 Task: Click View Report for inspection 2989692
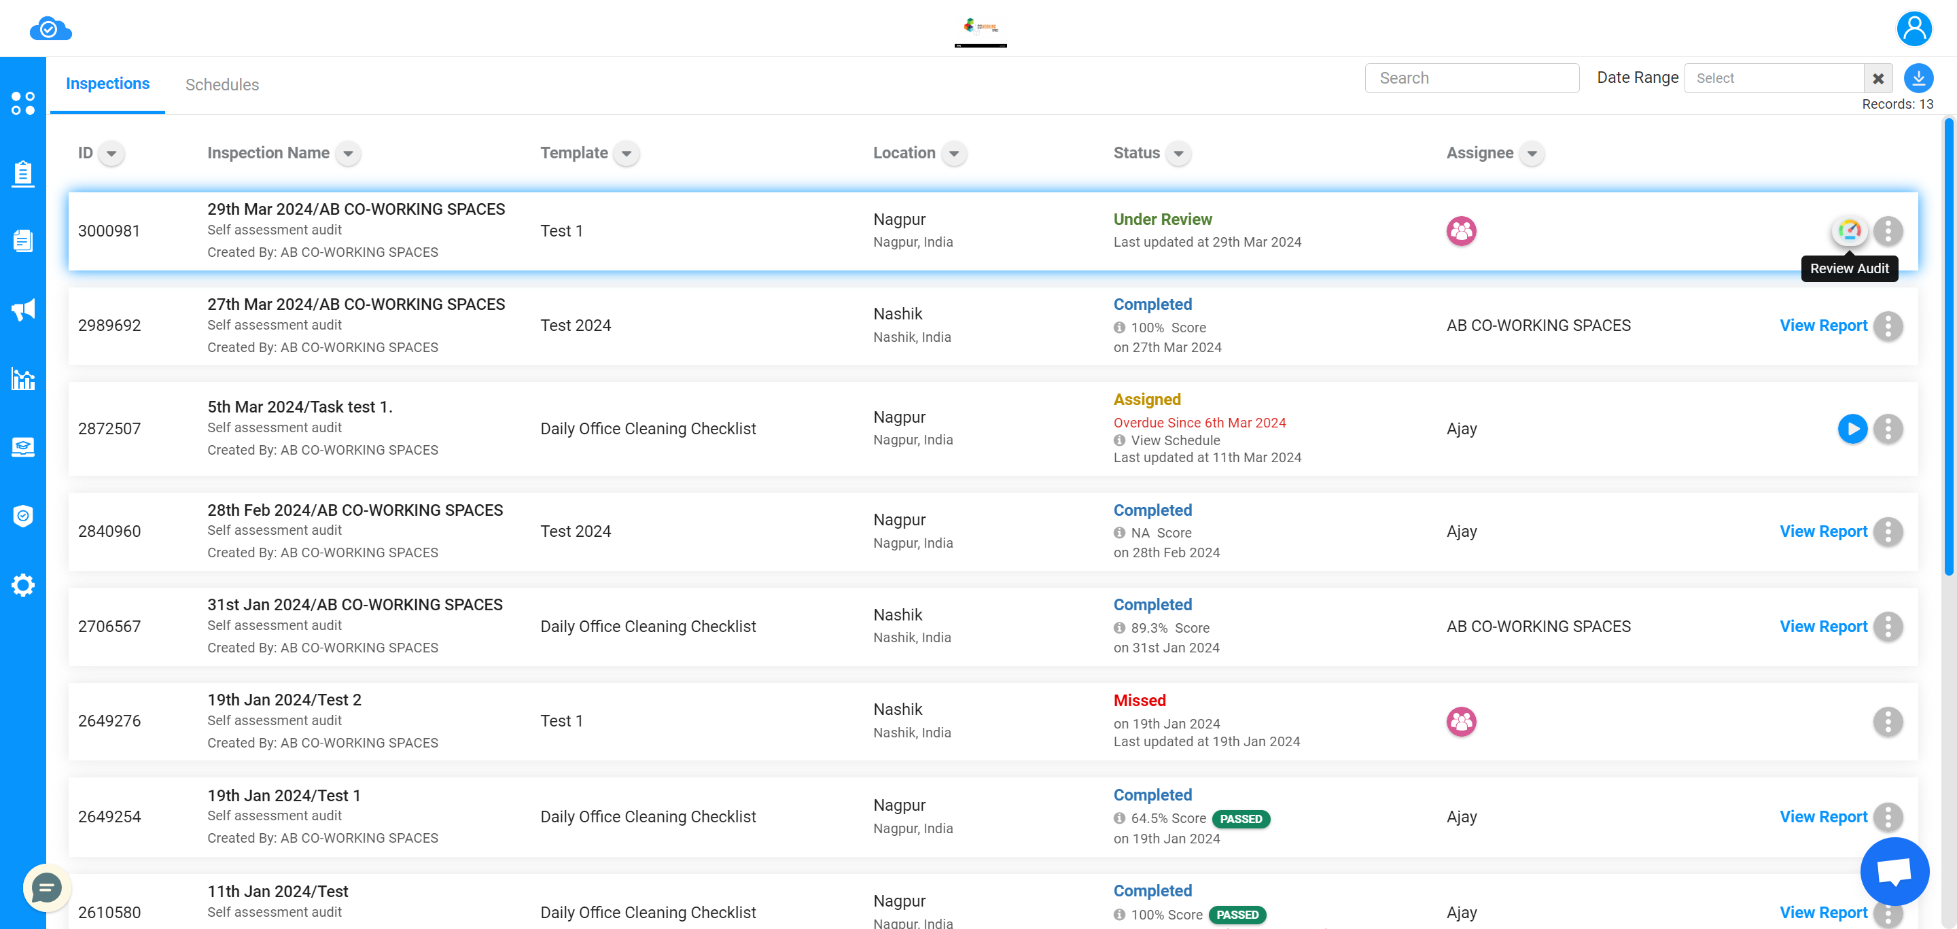[x=1823, y=325]
